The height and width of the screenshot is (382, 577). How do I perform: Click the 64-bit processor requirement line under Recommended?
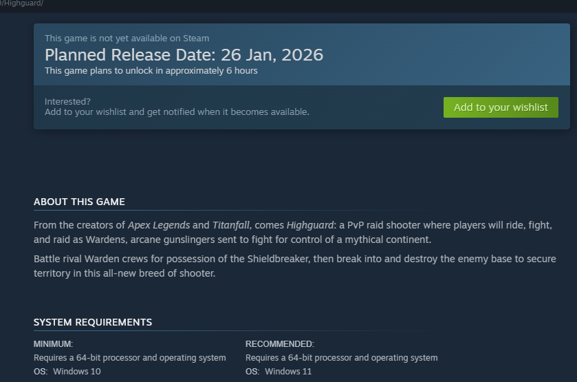[x=342, y=358]
